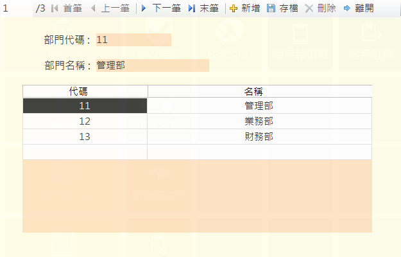Pick the 業務部 name cell
This screenshot has height=257, width=401.
coord(259,121)
